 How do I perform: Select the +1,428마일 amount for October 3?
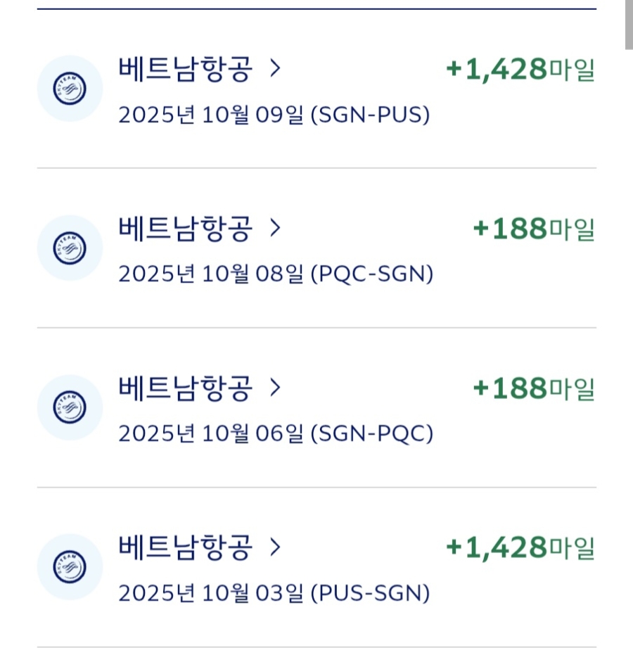coord(520,547)
